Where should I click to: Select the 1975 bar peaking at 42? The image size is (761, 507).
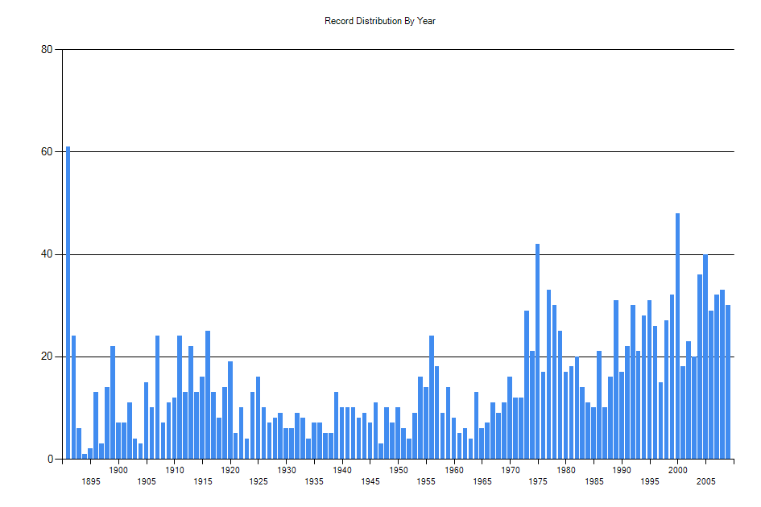(x=538, y=351)
